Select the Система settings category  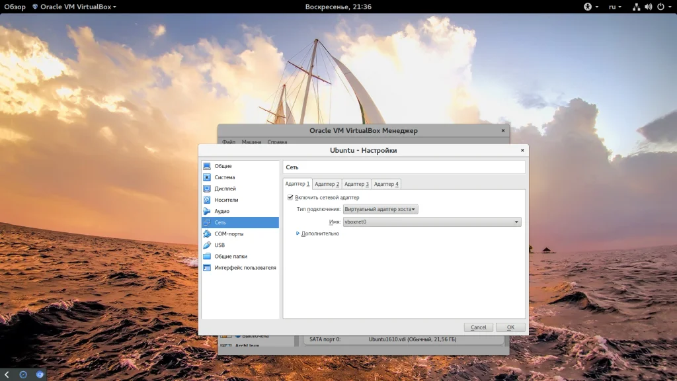point(224,177)
